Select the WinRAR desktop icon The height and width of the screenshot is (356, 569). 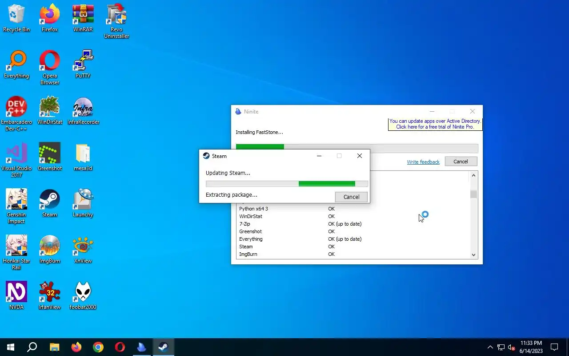click(83, 18)
